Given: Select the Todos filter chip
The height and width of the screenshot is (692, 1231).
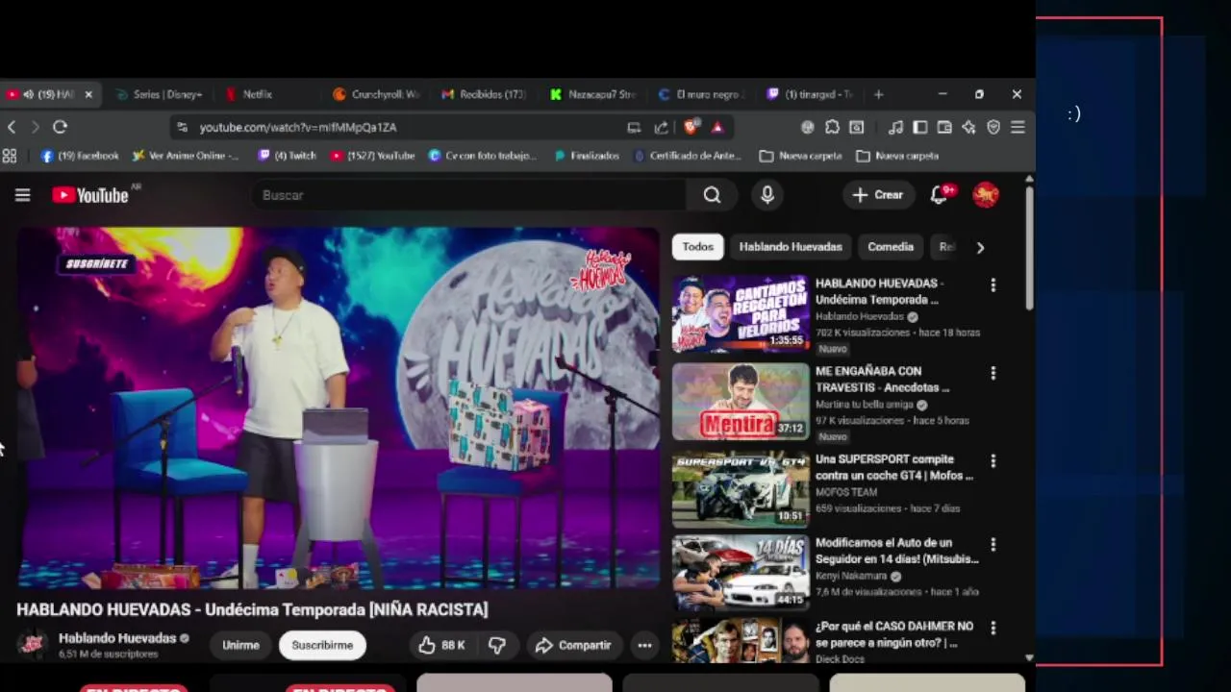Looking at the screenshot, I should pyautogui.click(x=697, y=247).
